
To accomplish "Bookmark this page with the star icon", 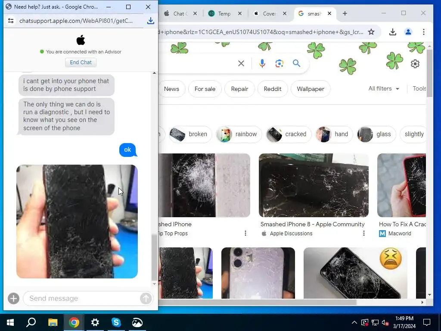I will [371, 32].
